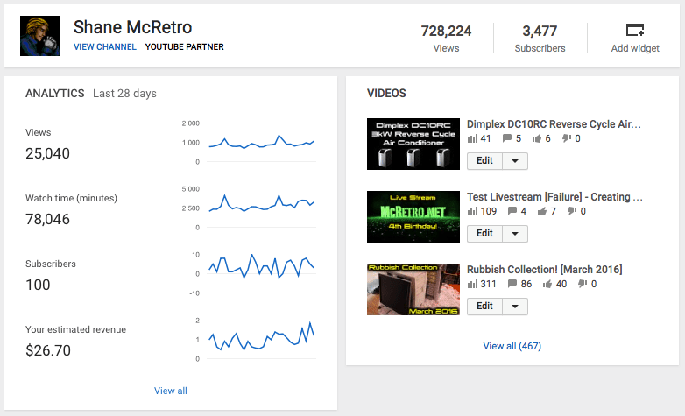685x416 pixels.
Task: Click the estimated revenue line chart
Action: [x=261, y=340]
